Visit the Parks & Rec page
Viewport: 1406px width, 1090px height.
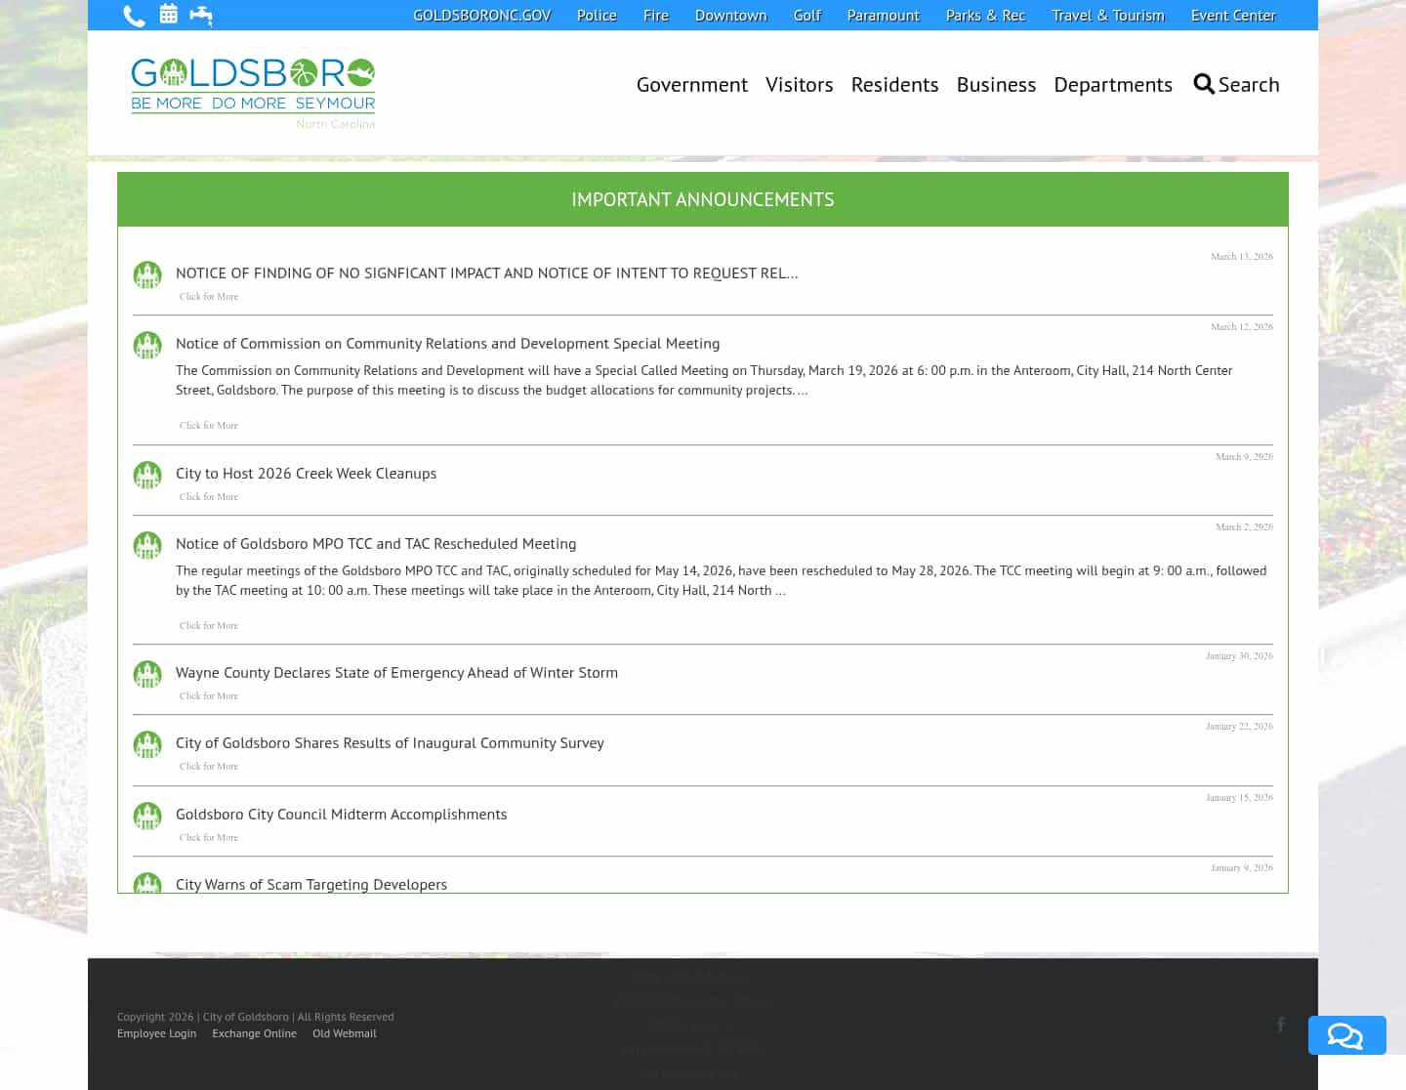[x=985, y=15]
